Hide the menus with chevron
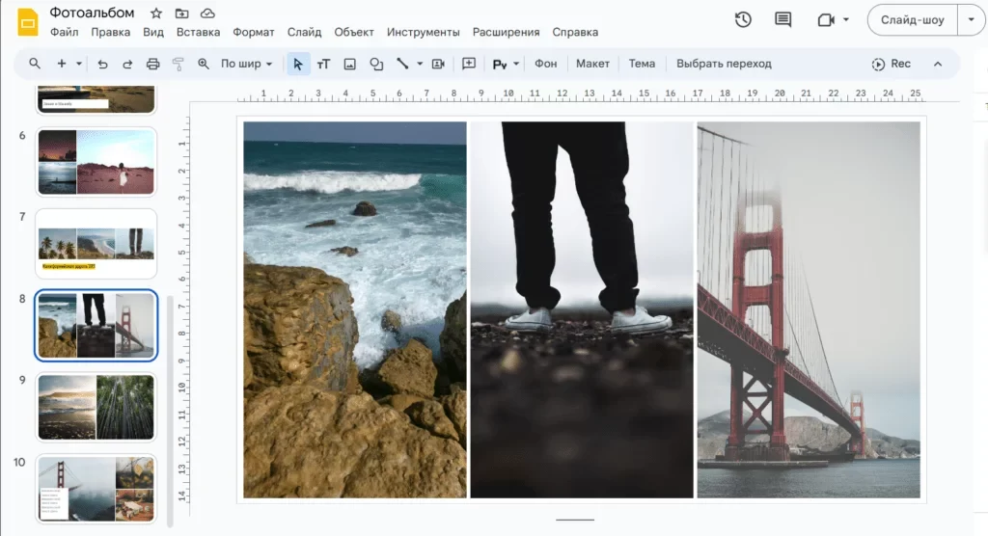This screenshot has width=988, height=536. (938, 64)
